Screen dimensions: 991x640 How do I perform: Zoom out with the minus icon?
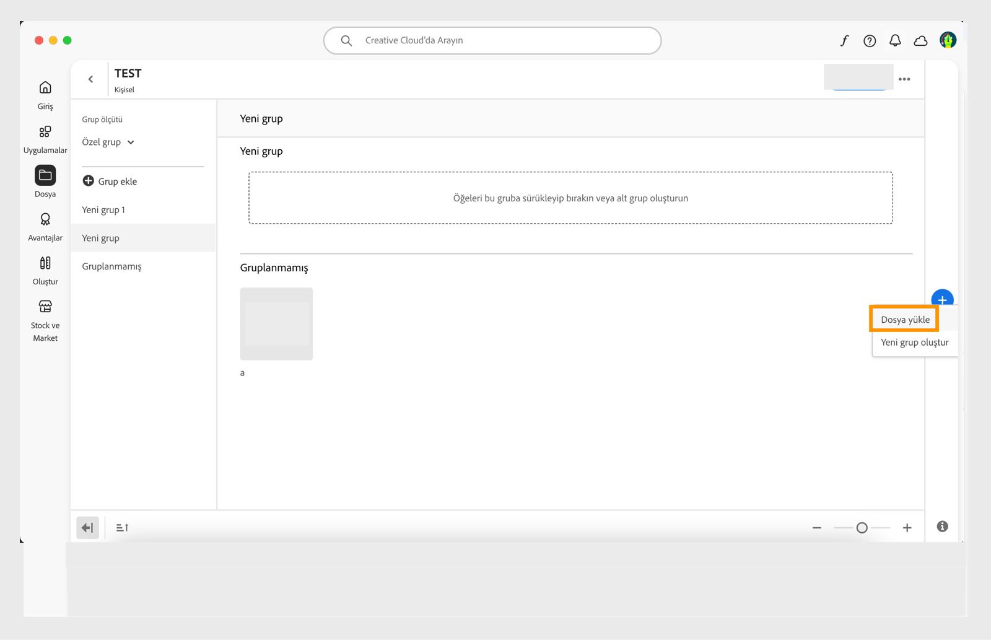click(x=817, y=528)
